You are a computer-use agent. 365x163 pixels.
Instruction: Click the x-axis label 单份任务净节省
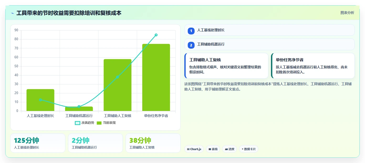point(156,116)
